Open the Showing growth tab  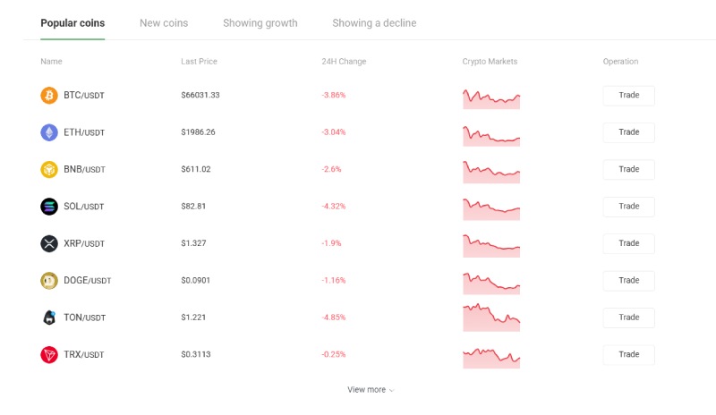[260, 23]
